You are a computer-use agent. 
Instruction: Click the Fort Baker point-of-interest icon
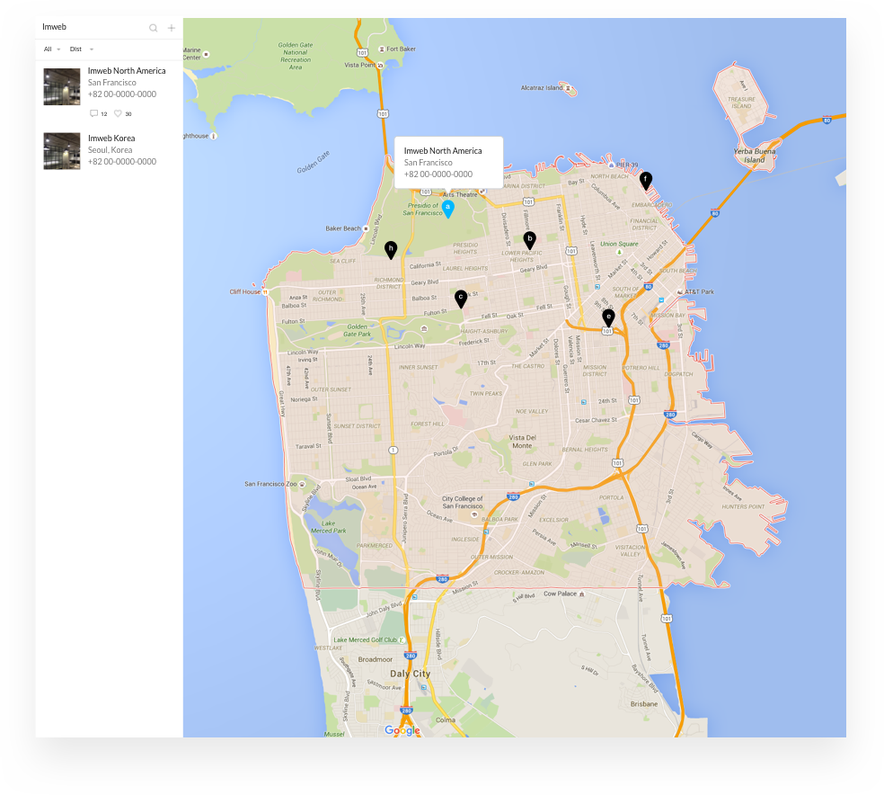point(382,49)
